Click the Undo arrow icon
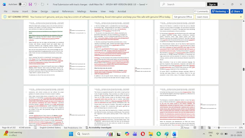The image size is (245, 138). click(35, 4)
